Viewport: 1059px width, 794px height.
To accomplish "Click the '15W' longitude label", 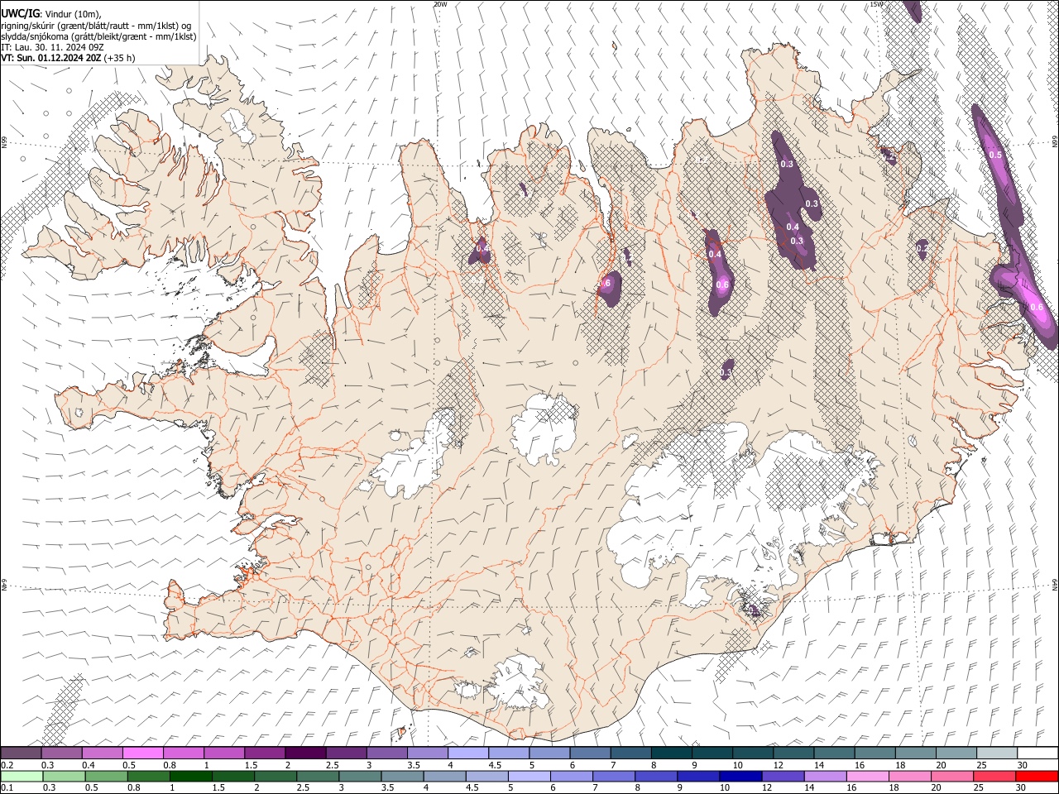I will pyautogui.click(x=877, y=4).
